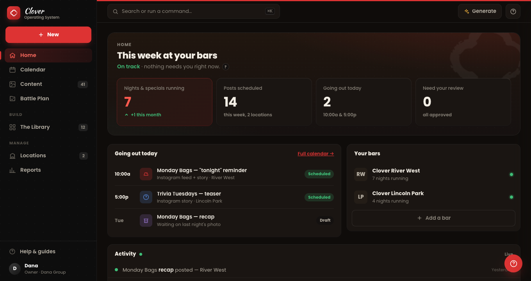Follow the Full calendar link
The image size is (531, 281).
click(315, 154)
